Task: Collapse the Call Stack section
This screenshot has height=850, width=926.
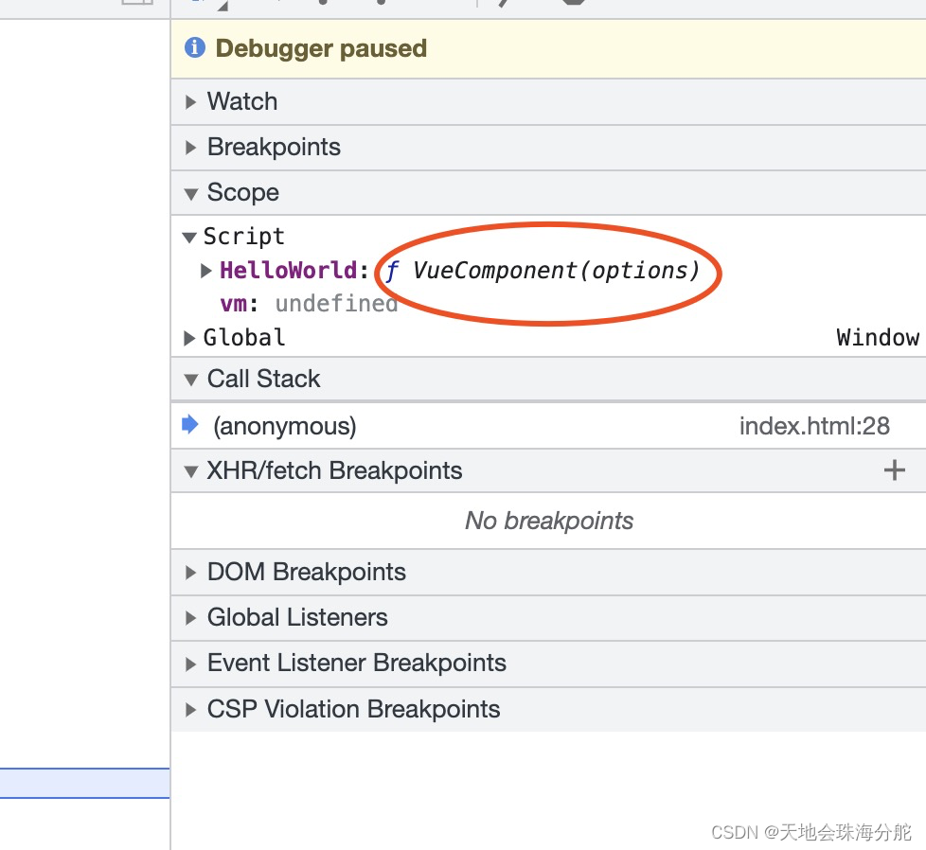Action: [190, 380]
